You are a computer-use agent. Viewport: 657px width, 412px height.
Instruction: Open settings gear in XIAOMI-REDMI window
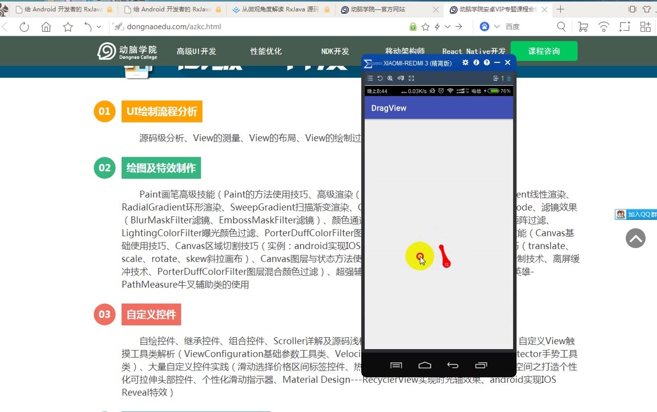pos(466,63)
